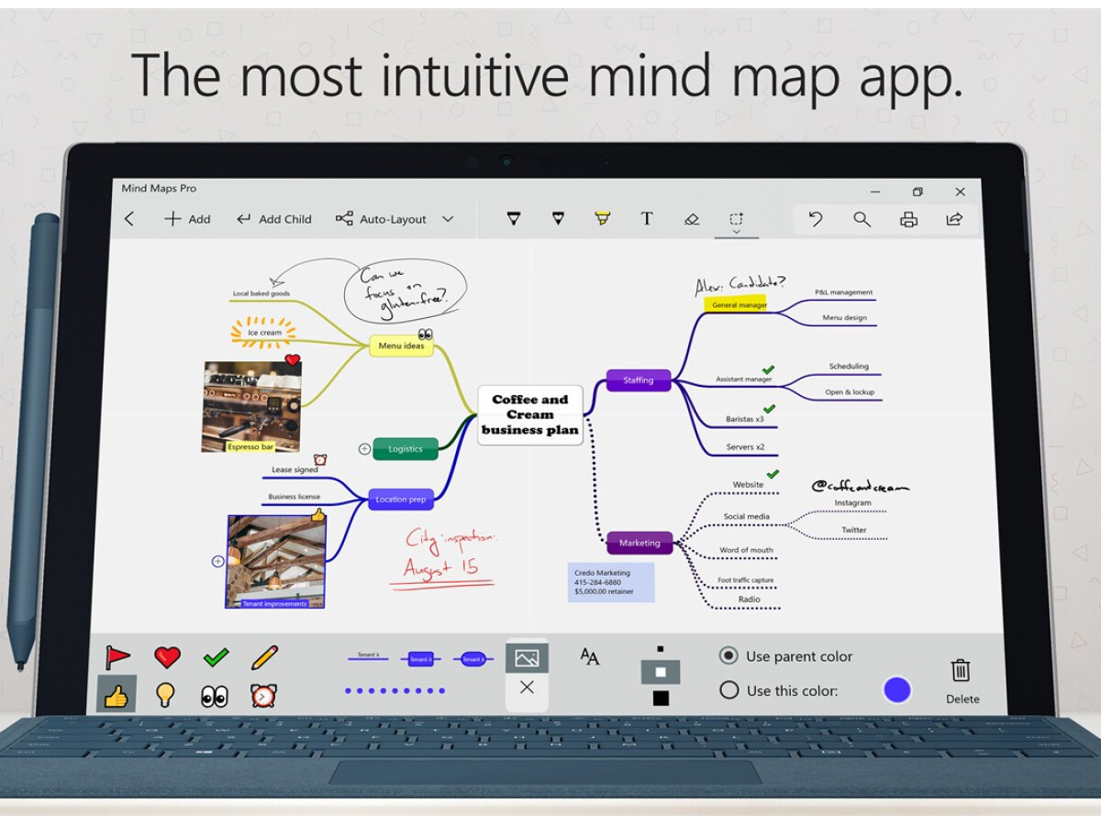Go back with the left arrow
1101x825 pixels.
tap(129, 219)
